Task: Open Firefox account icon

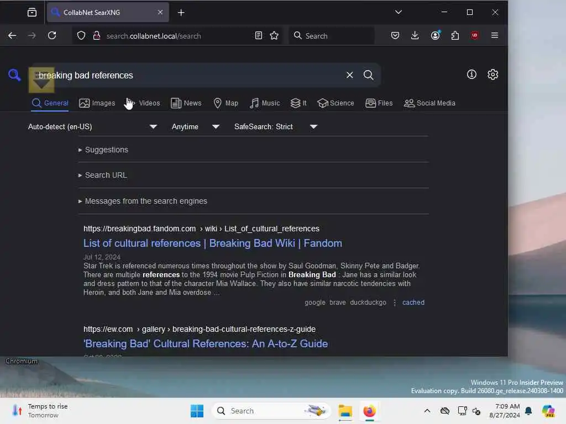Action: 436,35
